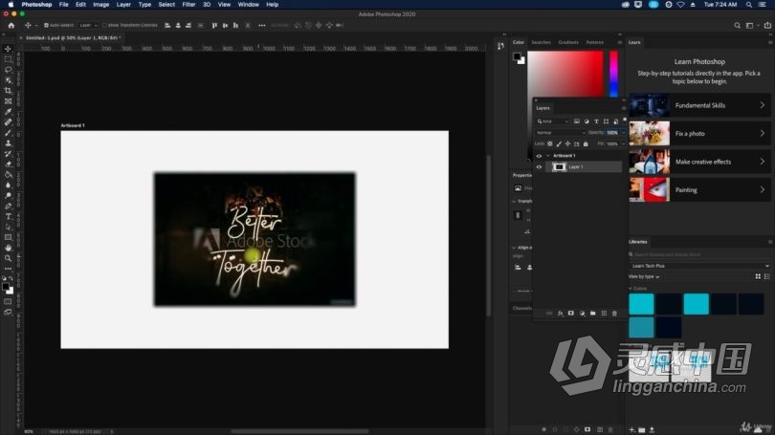Toggle lock image pixels brush icon
The image size is (775, 435).
[559, 143]
